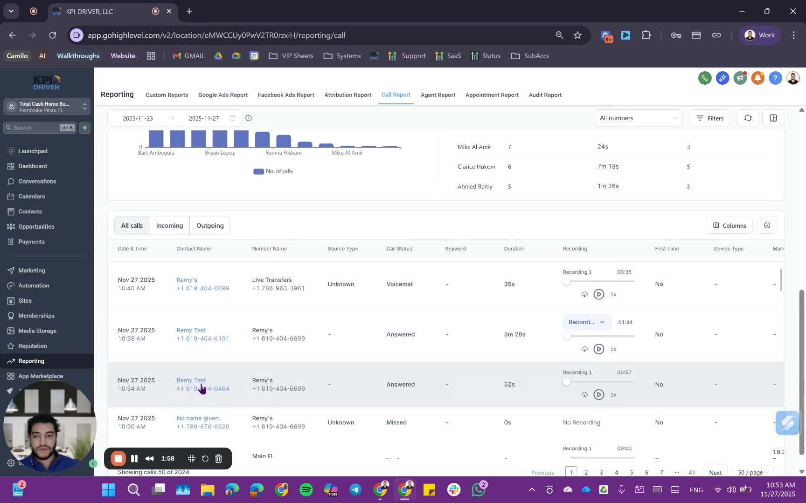This screenshot has width=806, height=503.
Task: Open WhatsApp from the taskbar
Action: point(479,489)
